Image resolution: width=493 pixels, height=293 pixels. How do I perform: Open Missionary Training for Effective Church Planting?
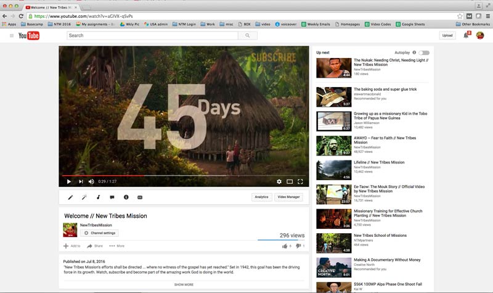coord(388,213)
